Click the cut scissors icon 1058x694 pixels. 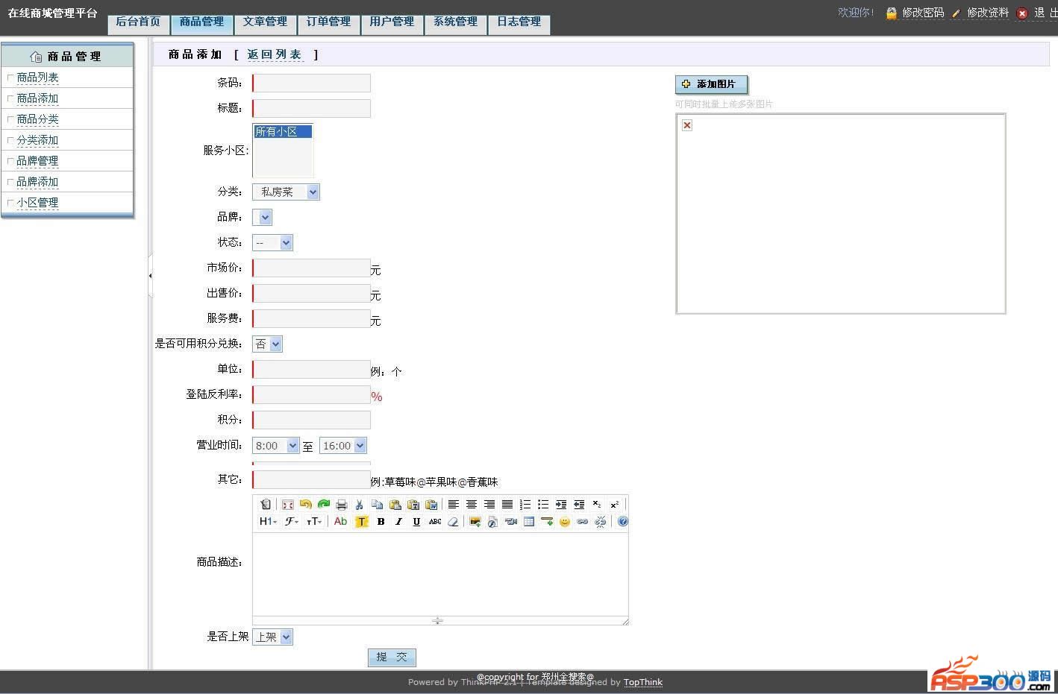(x=359, y=505)
